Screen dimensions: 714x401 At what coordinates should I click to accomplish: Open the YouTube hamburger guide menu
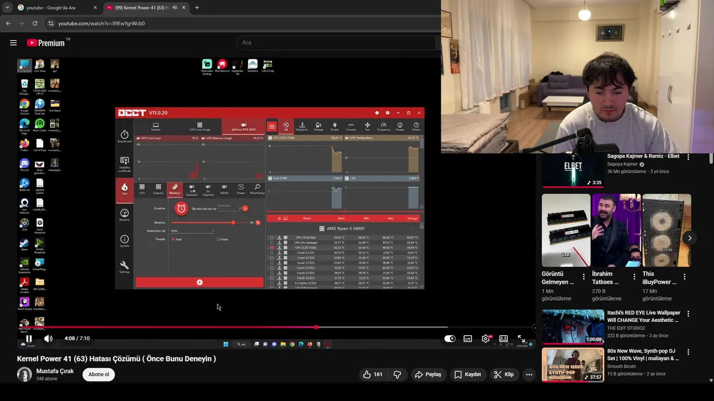pyautogui.click(x=13, y=43)
